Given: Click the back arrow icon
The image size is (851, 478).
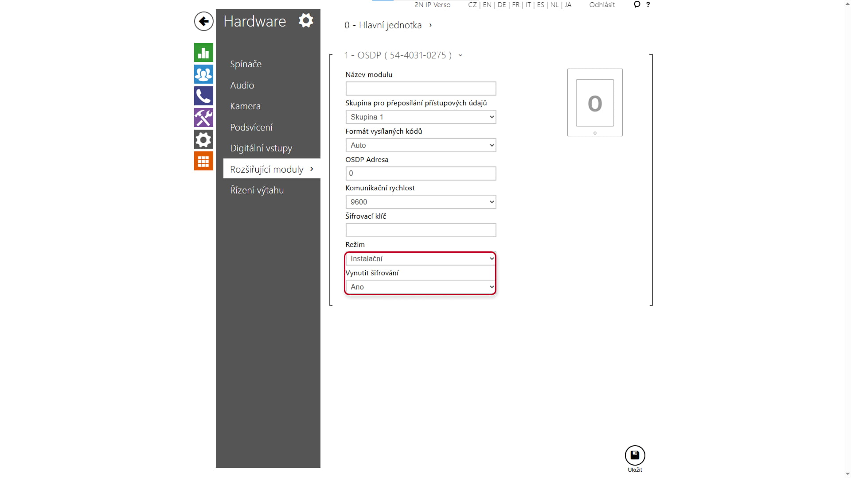Looking at the screenshot, I should (203, 21).
